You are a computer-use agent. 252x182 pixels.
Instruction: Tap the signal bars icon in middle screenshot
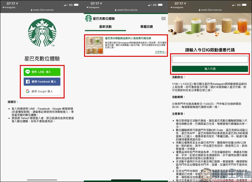click(150, 5)
